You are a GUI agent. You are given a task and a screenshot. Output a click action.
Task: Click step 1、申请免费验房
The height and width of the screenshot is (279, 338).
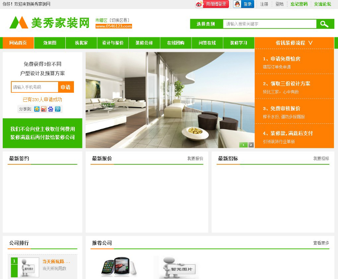[282, 59]
